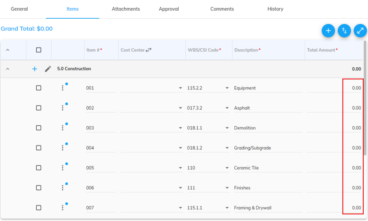This screenshot has width=368, height=221.
Task: Click the Asphalt description field
Action: [268, 108]
